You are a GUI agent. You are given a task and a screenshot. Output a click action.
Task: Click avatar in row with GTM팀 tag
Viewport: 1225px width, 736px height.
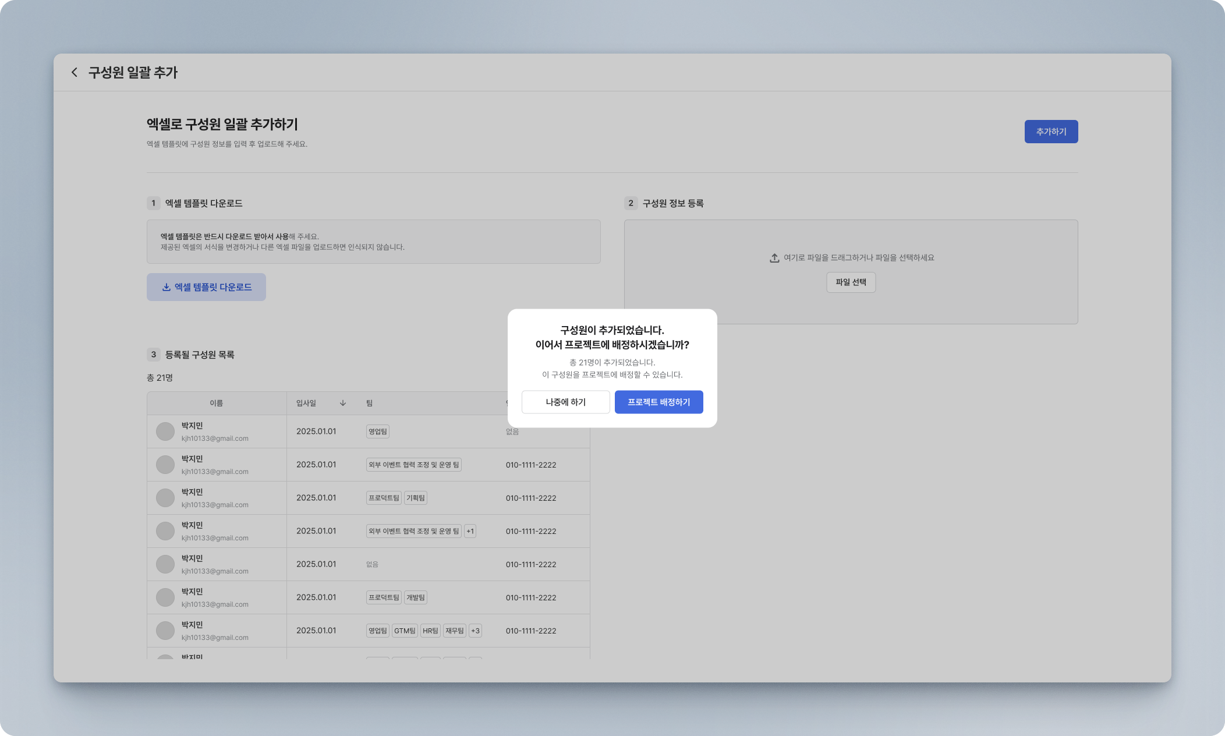tap(165, 631)
